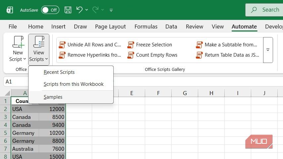Viewport: 283px width, 159px height.
Task: Click cell with value 10200
Action: pos(52,133)
